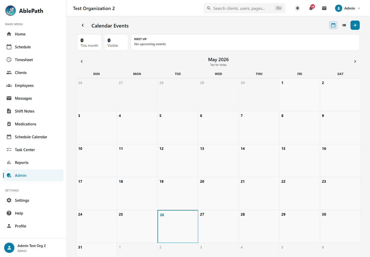Open Schedule Calendar page

pyautogui.click(x=33, y=137)
